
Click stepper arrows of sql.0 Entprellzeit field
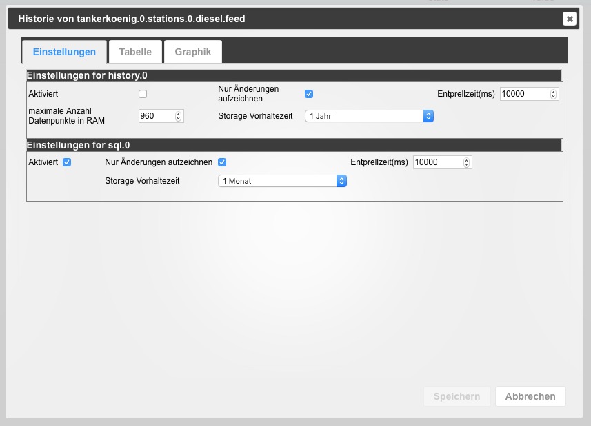pos(467,162)
